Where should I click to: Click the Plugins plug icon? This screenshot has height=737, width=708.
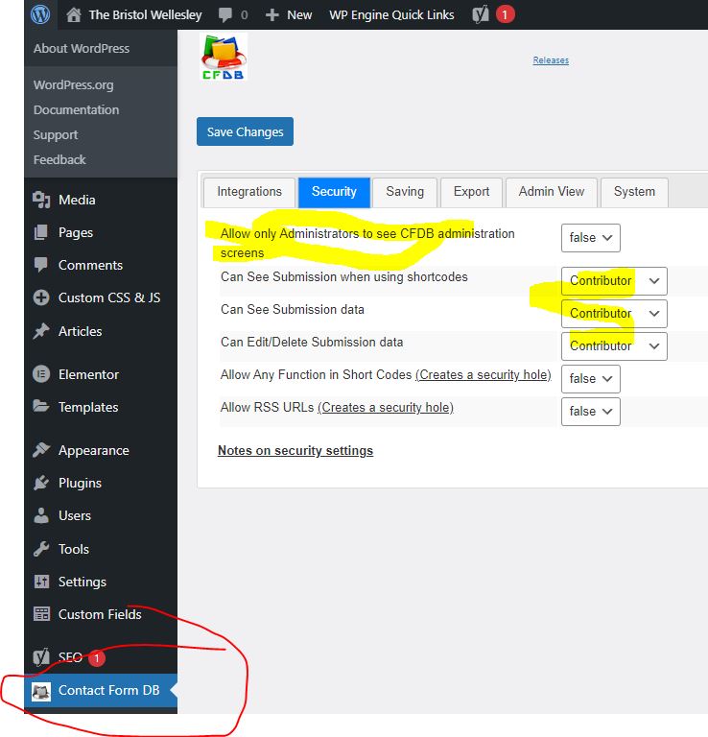click(x=41, y=483)
